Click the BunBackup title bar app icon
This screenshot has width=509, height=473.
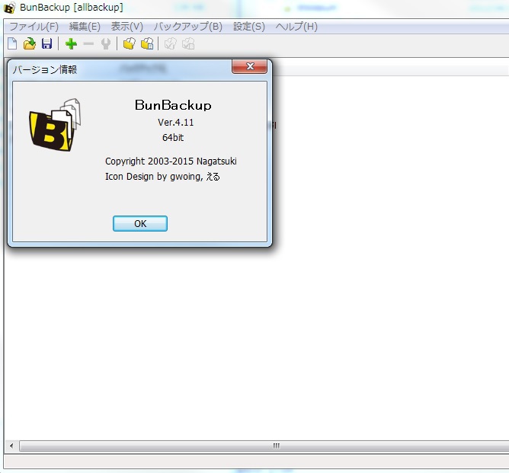pos(9,8)
